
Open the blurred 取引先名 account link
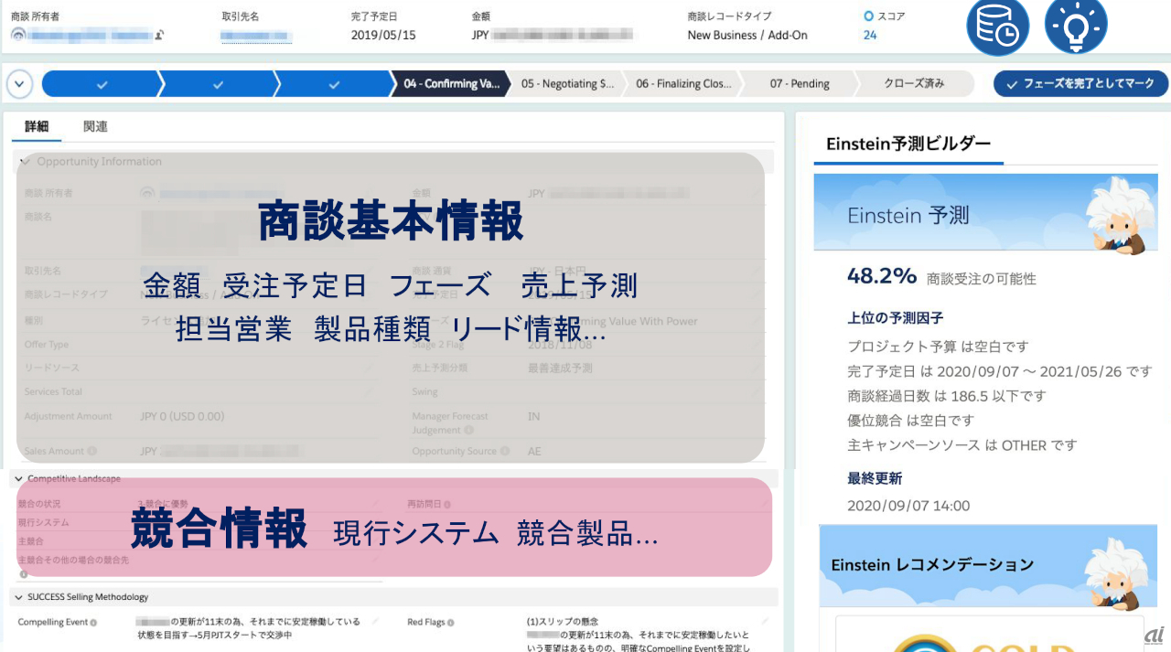pos(256,36)
